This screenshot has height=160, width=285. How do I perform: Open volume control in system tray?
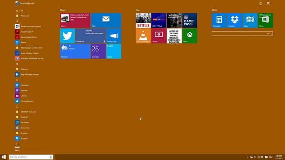[258, 157]
